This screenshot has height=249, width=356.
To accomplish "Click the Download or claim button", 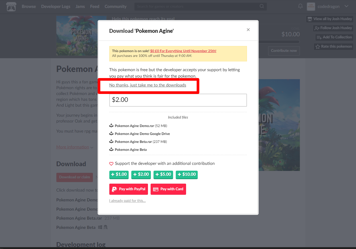I will (75, 177).
